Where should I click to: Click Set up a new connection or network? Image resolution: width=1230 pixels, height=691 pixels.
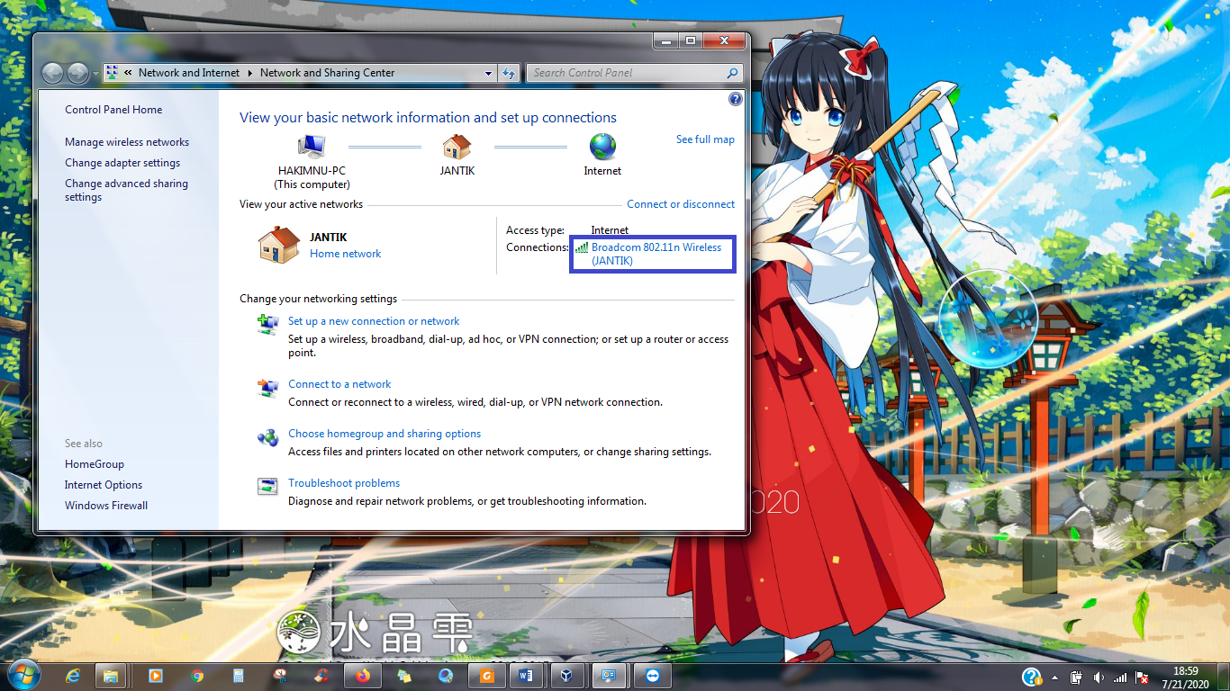pyautogui.click(x=374, y=321)
